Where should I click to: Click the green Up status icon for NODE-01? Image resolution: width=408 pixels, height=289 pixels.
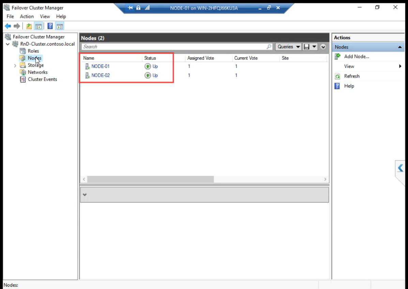148,66
